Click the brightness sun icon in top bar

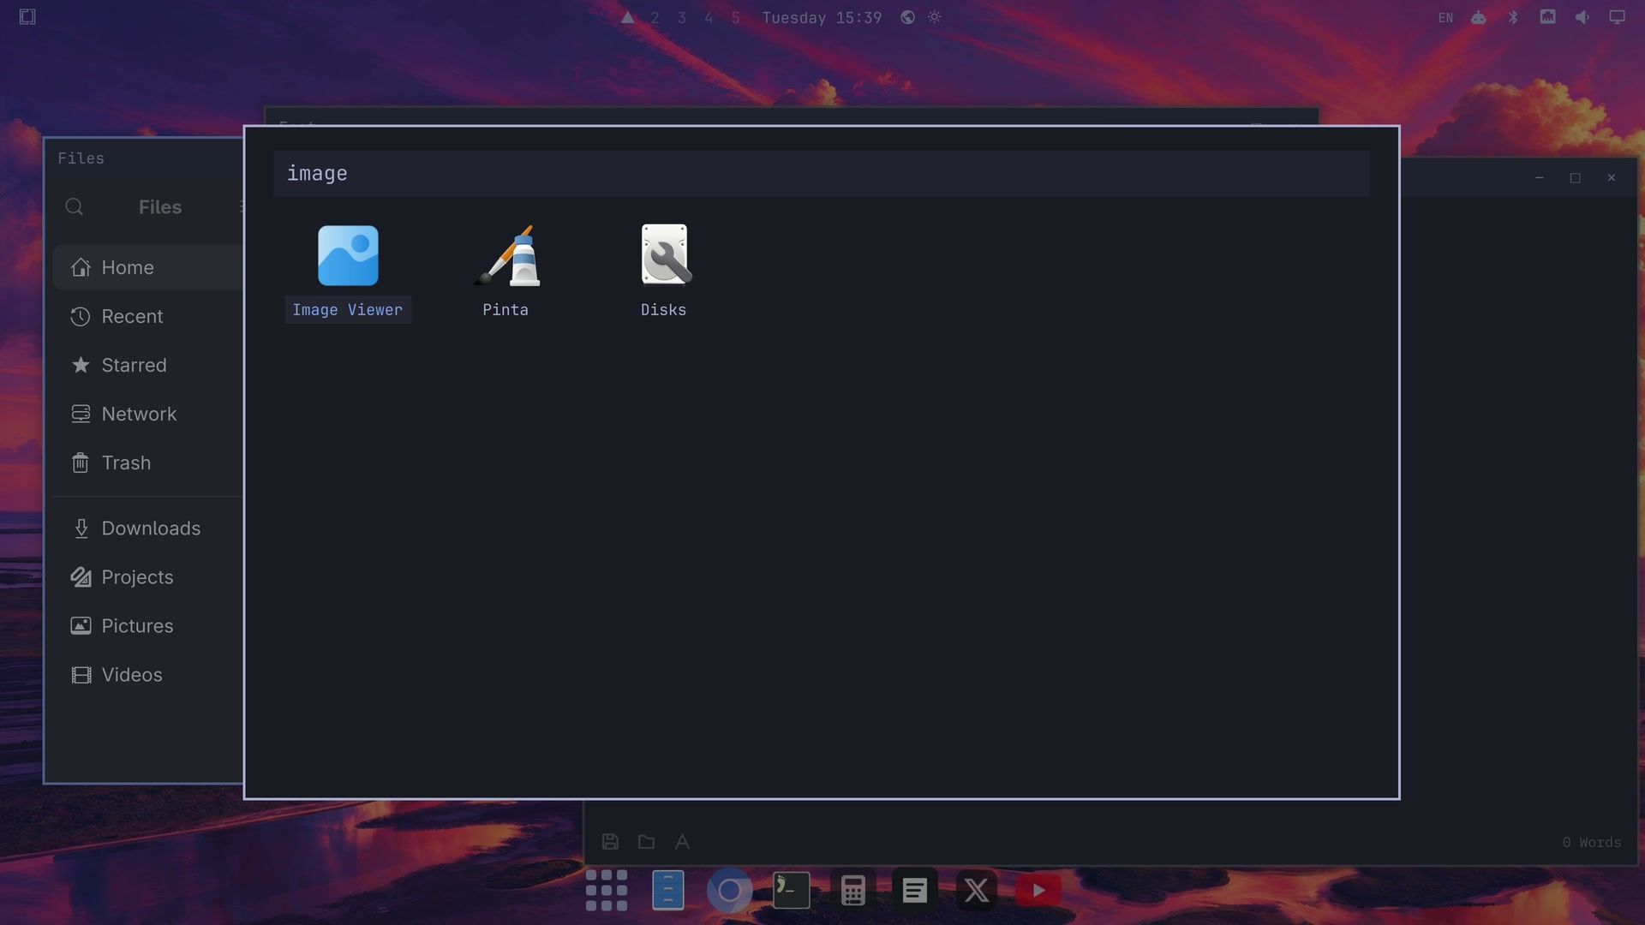(x=935, y=17)
